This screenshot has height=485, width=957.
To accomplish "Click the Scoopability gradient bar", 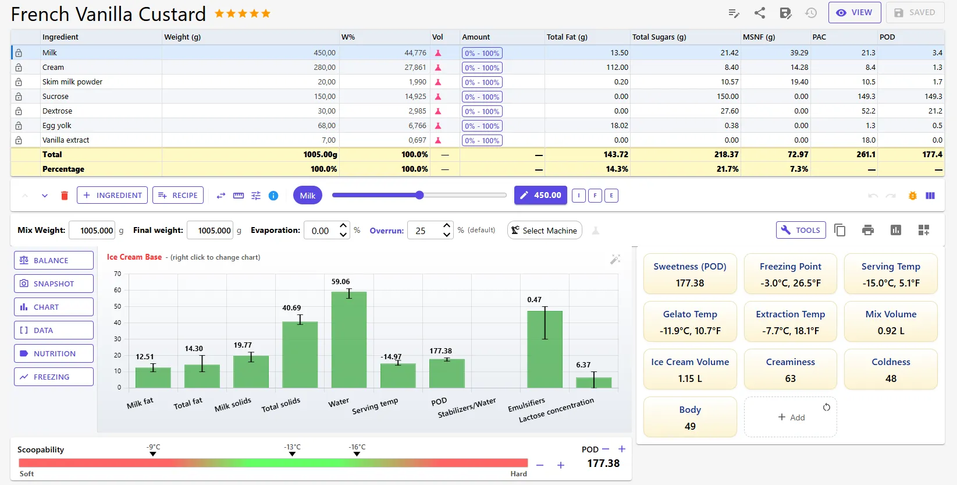I will (x=273, y=463).
